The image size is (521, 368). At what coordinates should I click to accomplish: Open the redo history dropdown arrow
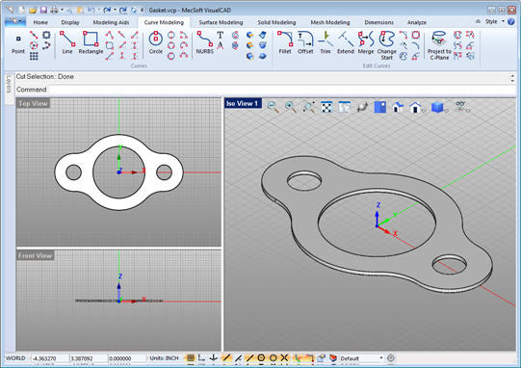coord(115,10)
